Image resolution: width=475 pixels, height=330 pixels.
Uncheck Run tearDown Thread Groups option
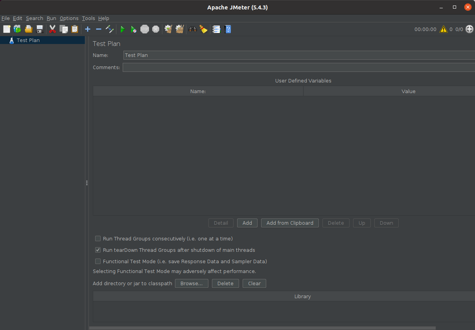point(98,250)
